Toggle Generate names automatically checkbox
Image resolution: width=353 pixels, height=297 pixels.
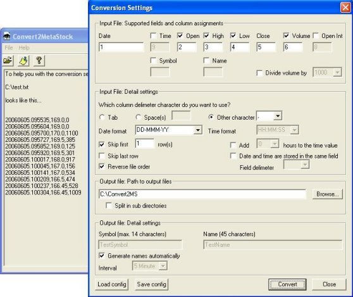click(102, 256)
